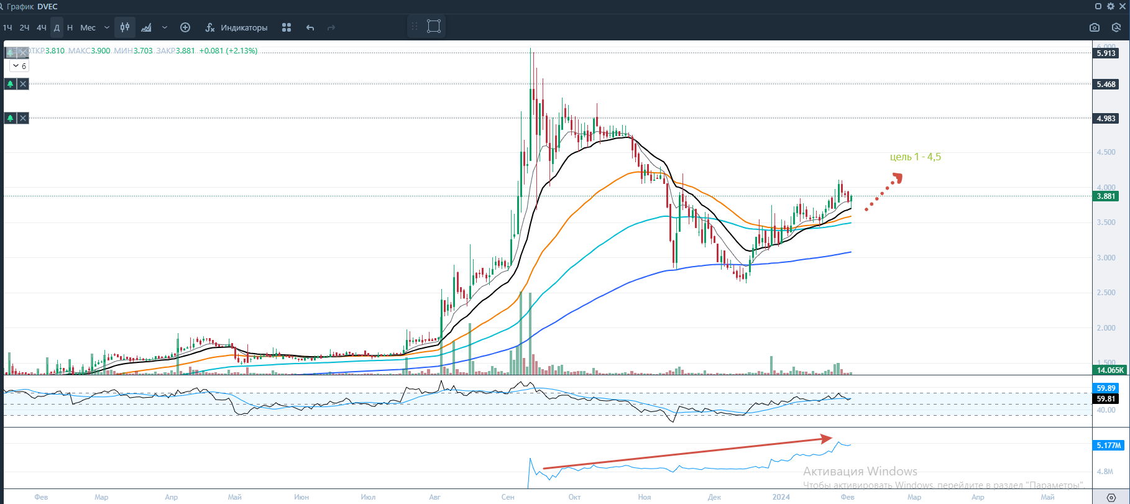Click the ОТКР open value 3.810

tap(55, 51)
